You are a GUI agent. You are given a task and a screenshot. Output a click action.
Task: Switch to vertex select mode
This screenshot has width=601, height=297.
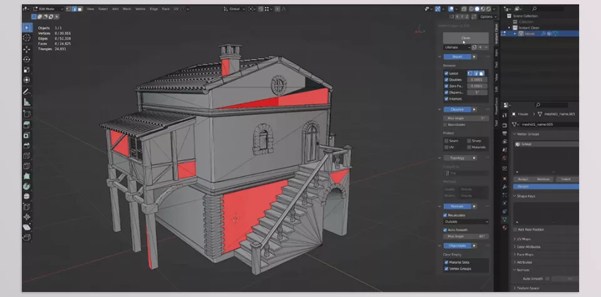(x=68, y=9)
